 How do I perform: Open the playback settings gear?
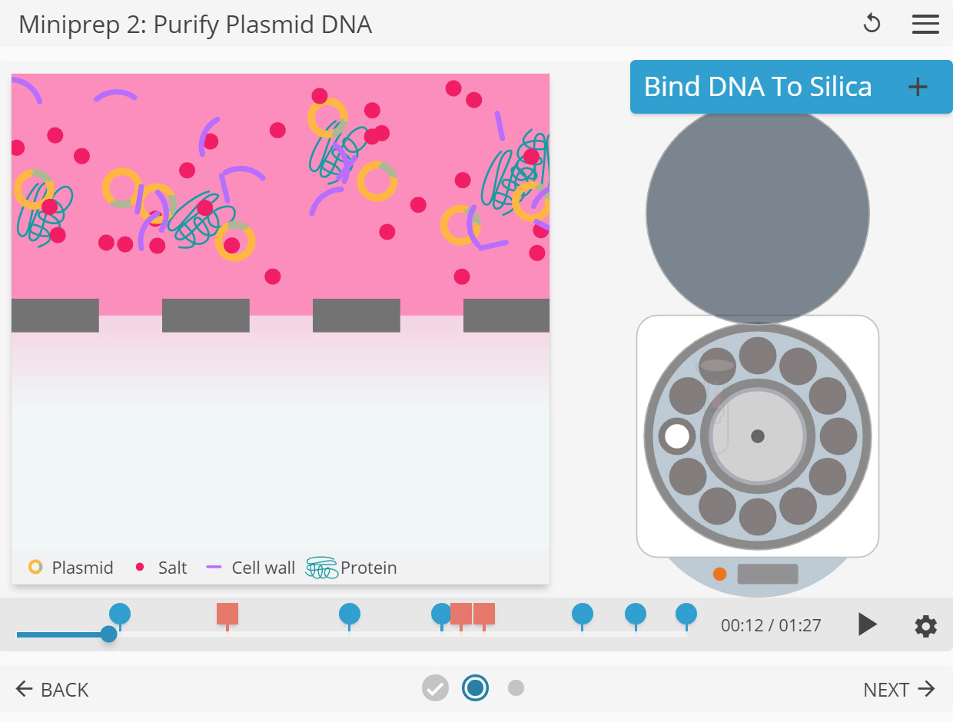tap(925, 625)
